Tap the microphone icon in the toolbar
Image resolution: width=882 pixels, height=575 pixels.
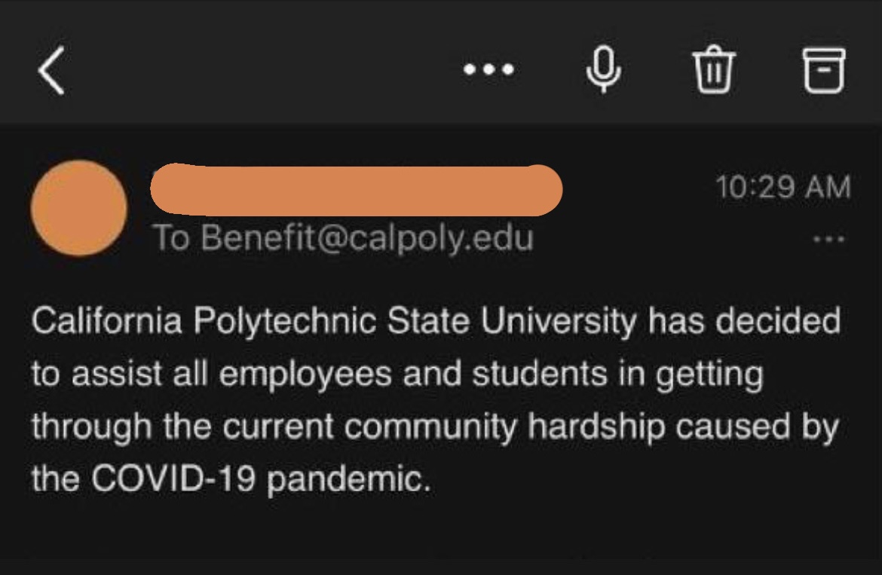tap(604, 71)
